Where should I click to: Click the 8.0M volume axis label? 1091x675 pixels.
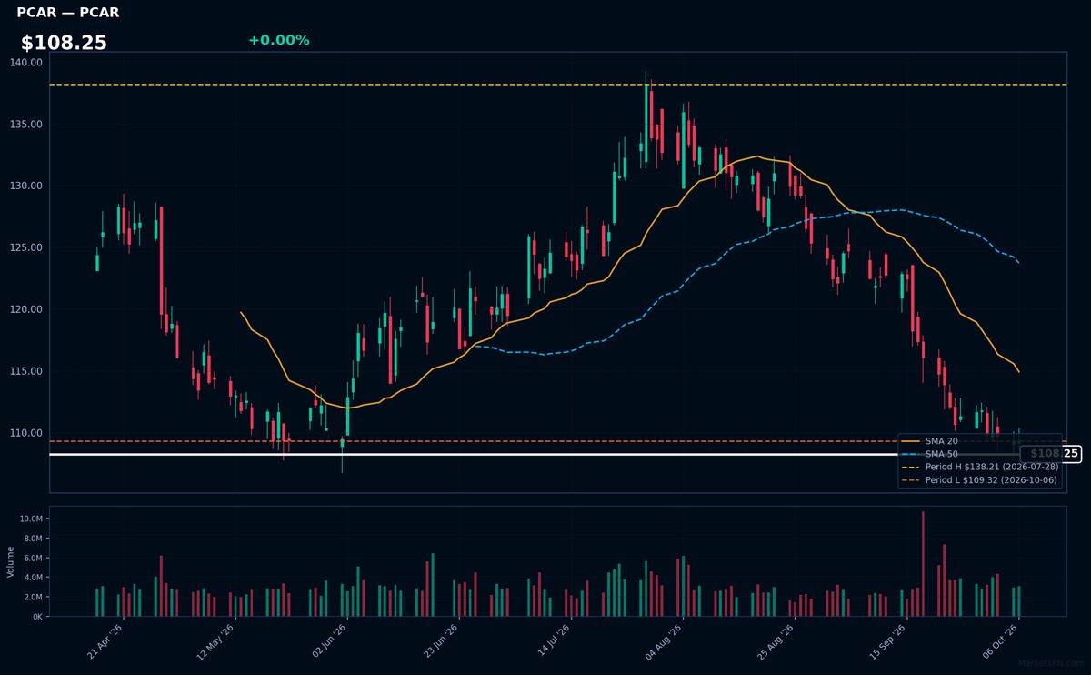(x=32, y=539)
